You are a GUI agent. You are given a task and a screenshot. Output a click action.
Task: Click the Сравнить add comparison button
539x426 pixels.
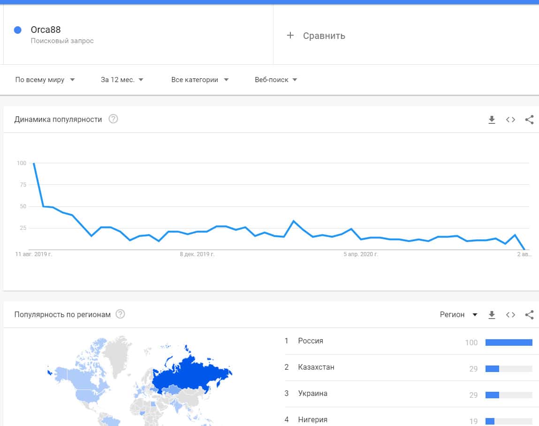click(x=316, y=36)
